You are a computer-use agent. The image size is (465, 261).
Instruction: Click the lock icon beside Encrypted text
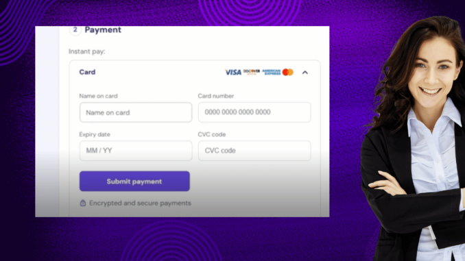tap(83, 203)
